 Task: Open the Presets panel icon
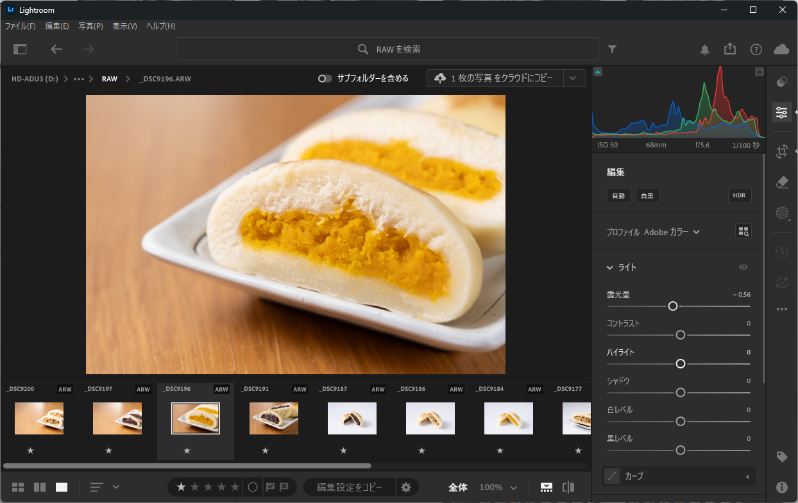[x=782, y=82]
